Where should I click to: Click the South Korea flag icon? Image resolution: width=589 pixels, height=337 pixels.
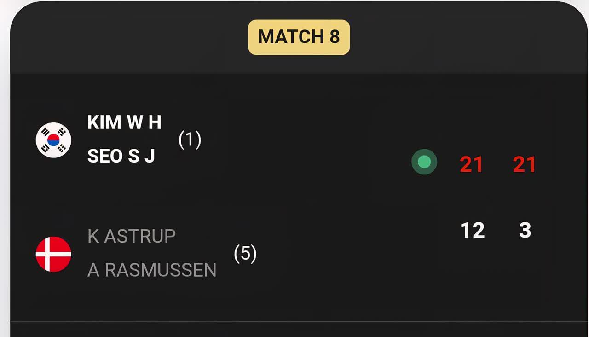click(53, 140)
